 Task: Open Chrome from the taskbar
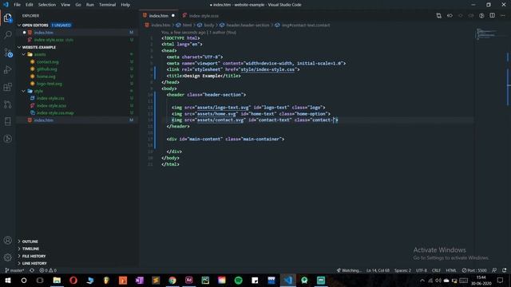point(172,280)
